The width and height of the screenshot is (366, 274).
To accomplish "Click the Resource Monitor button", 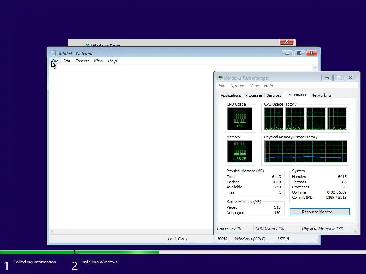I will click(320, 212).
